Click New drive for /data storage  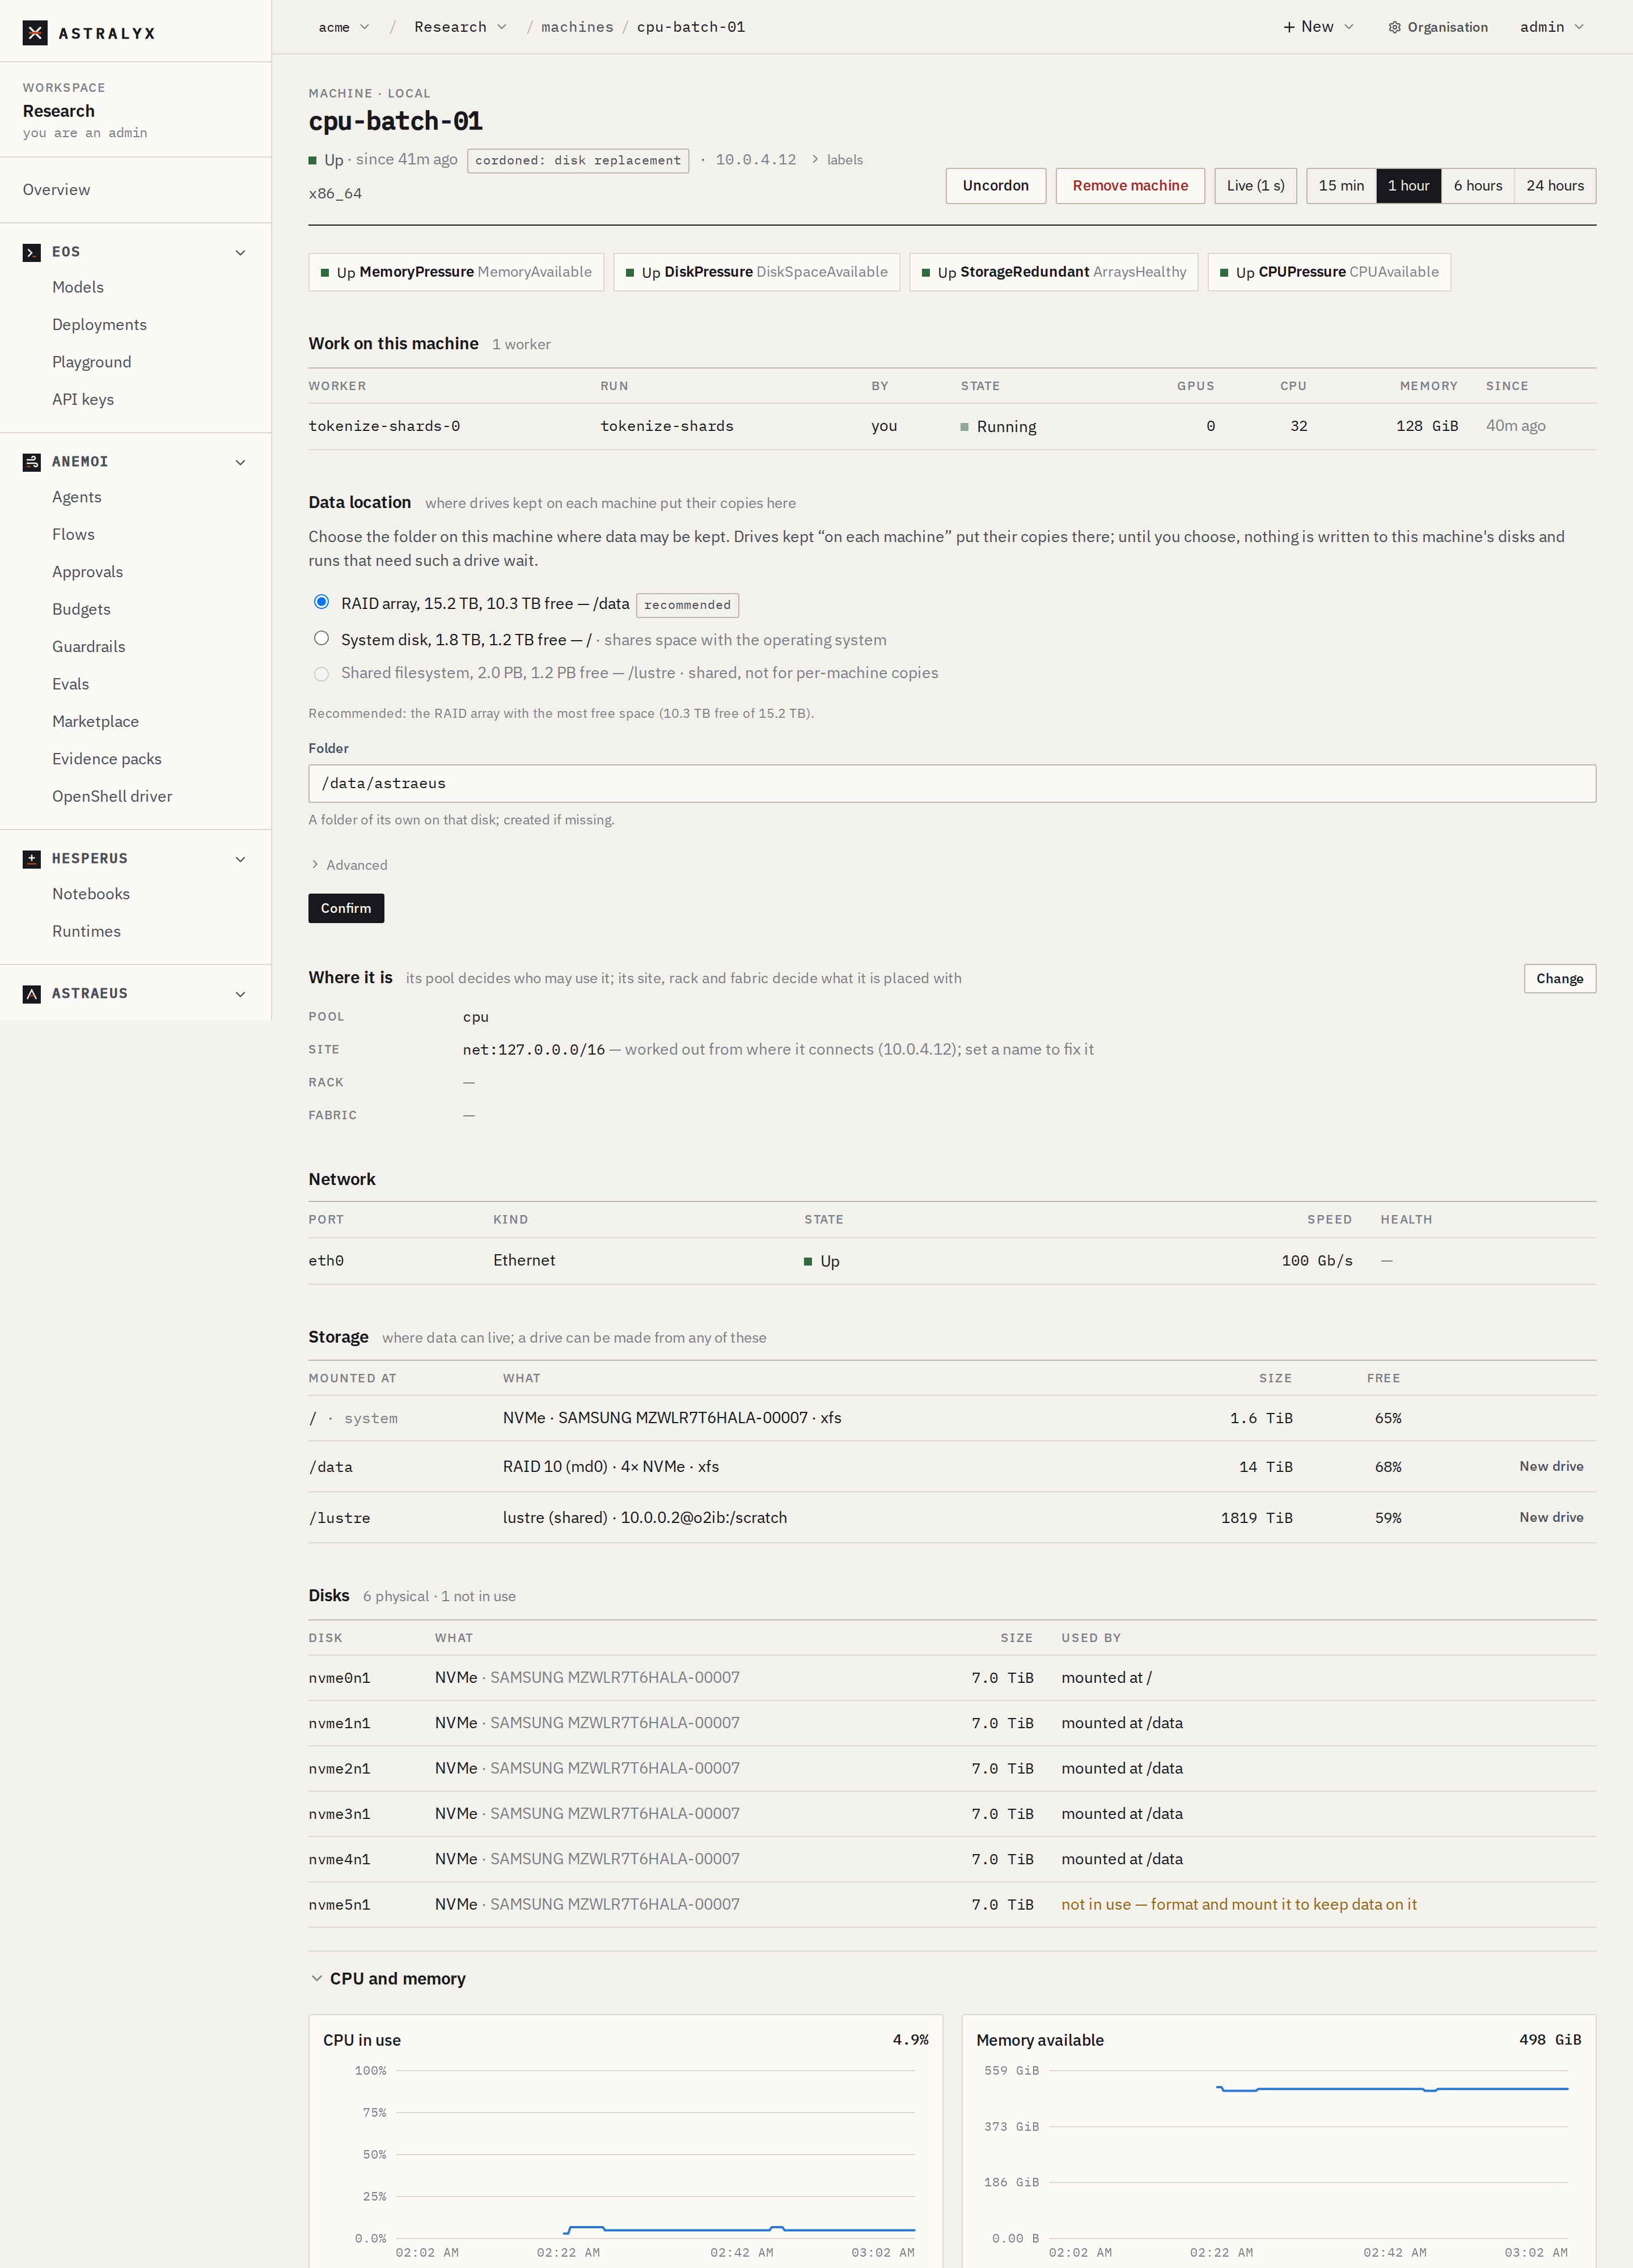(1551, 1466)
